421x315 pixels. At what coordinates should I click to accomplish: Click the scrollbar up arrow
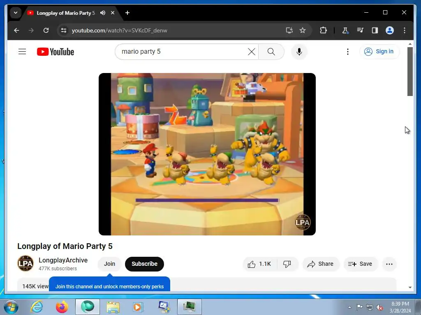(x=410, y=44)
